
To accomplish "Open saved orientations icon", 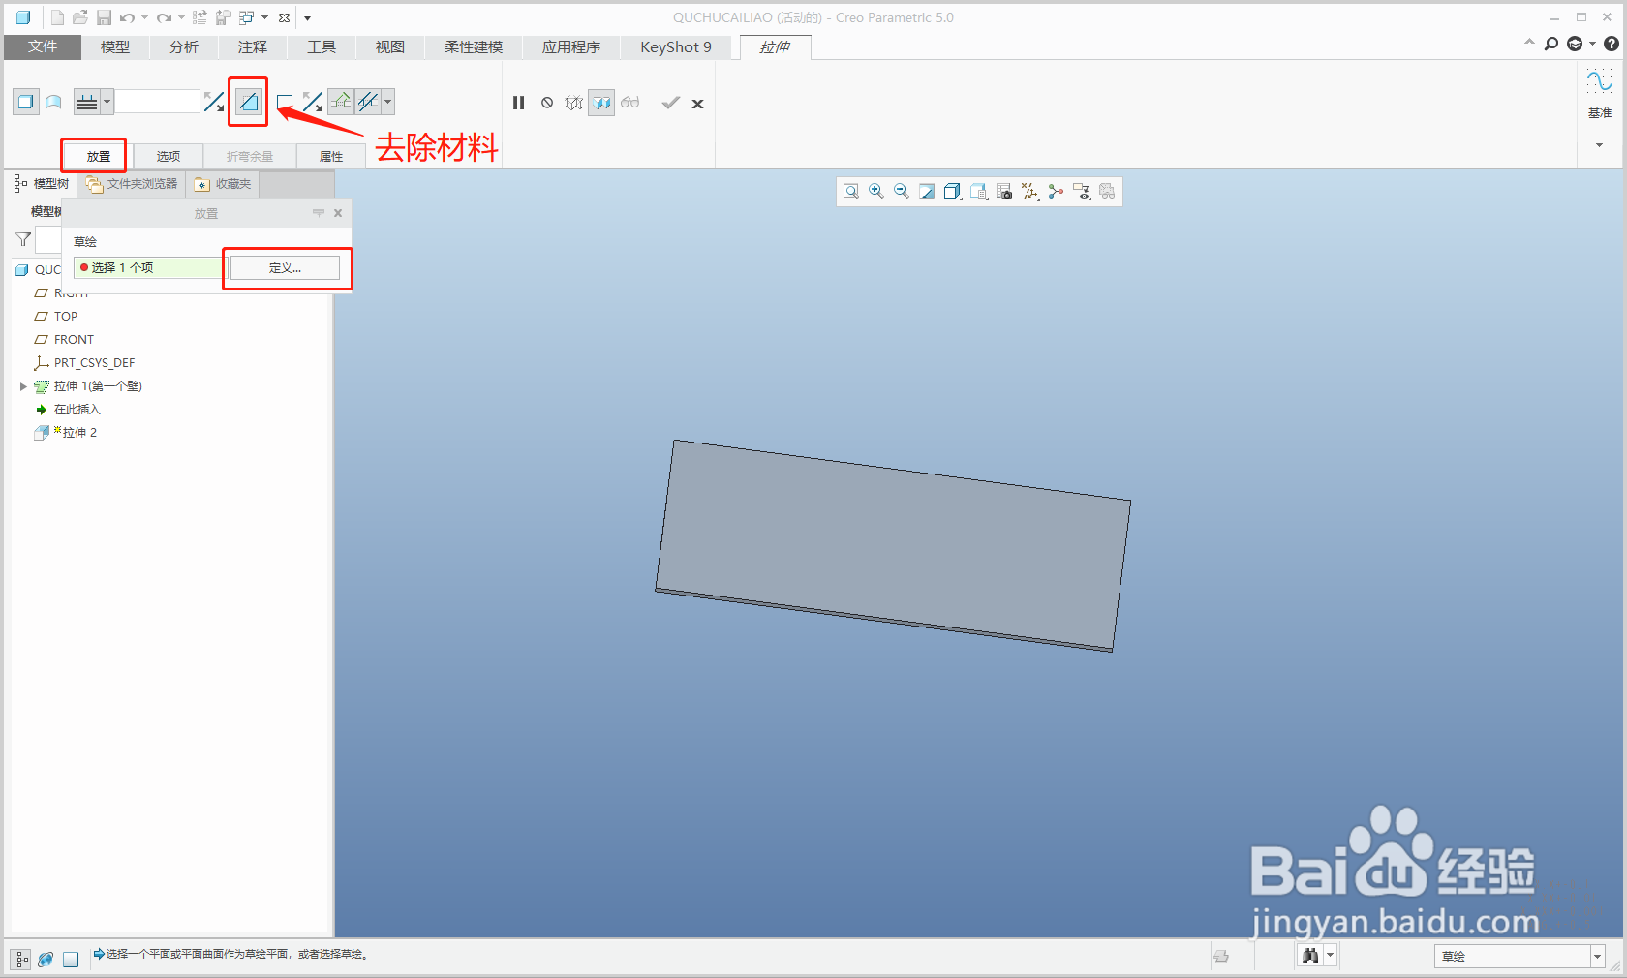I will click(978, 192).
